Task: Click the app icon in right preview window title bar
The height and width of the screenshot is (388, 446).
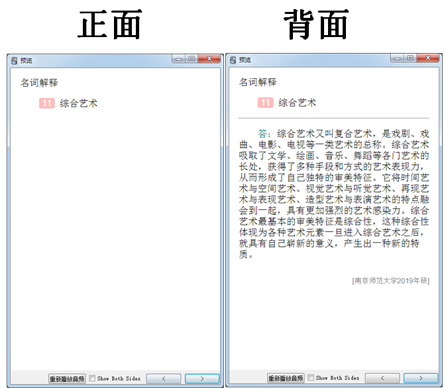Action: pos(233,60)
